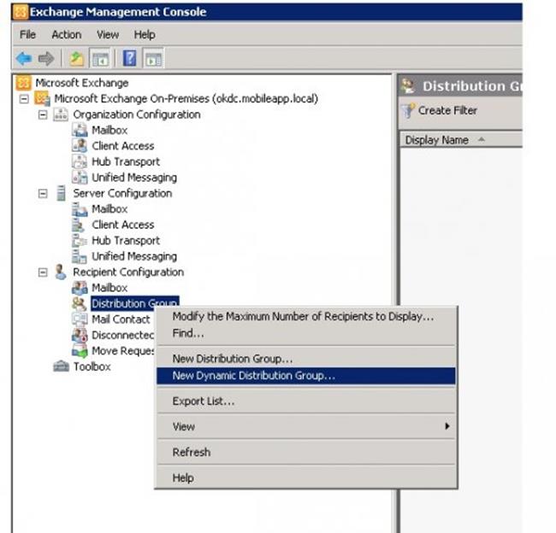Click the Microsoft Exchange root node icon
Viewport: 556px width, 533px height.
click(23, 83)
